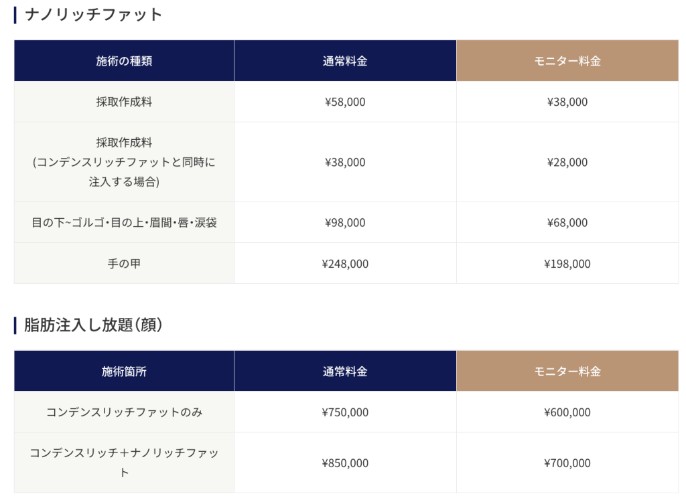Click the ナノリッチファット section heading
686x504 pixels.
[x=93, y=14]
